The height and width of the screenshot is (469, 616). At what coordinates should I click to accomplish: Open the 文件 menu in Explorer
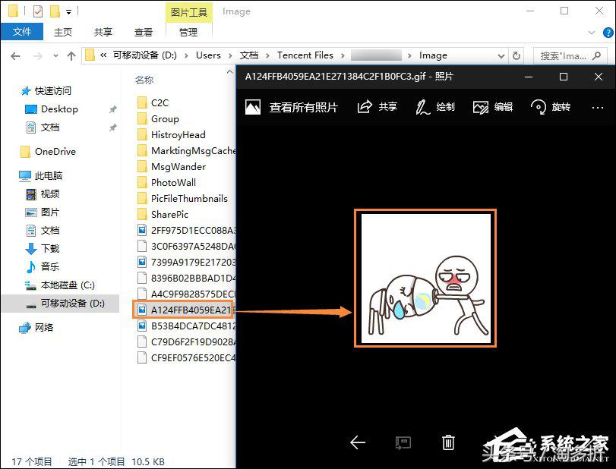[22, 32]
